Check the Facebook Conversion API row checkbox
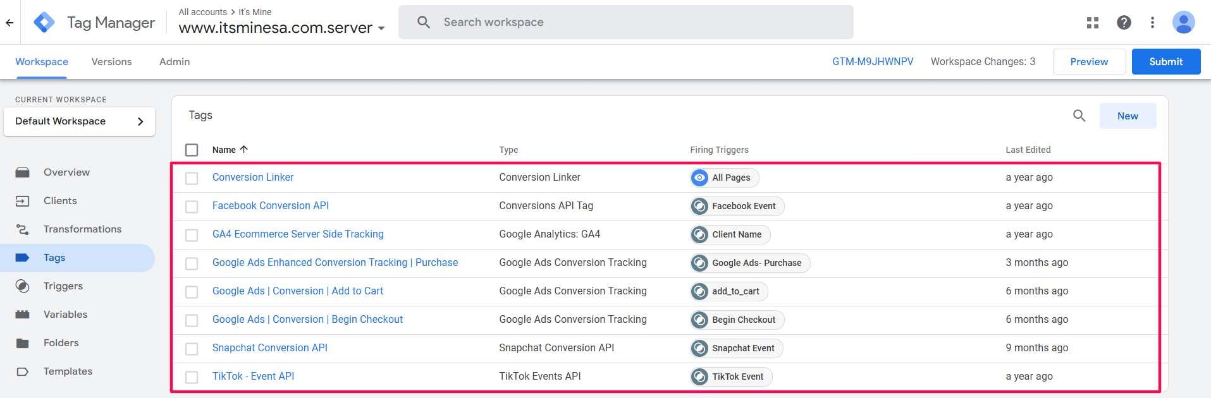Image resolution: width=1211 pixels, height=398 pixels. tap(192, 207)
